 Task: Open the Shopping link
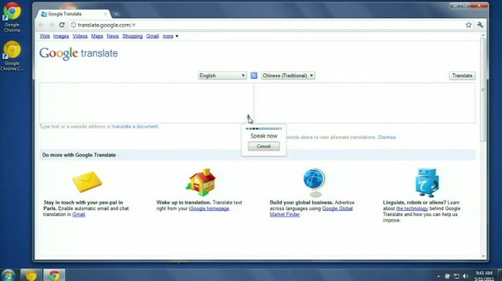pyautogui.click(x=133, y=36)
